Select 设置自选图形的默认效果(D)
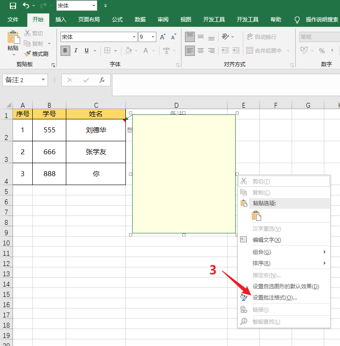 point(284,287)
